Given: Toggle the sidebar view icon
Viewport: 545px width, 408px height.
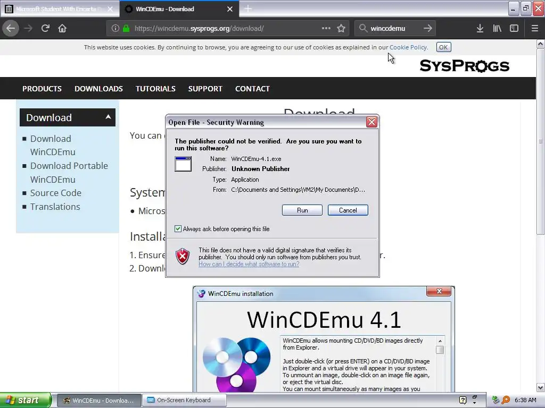Looking at the screenshot, I should (x=514, y=28).
